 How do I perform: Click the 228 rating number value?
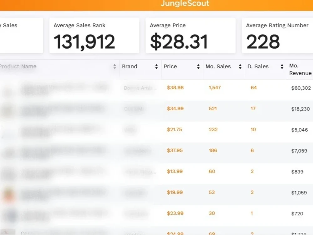263,42
